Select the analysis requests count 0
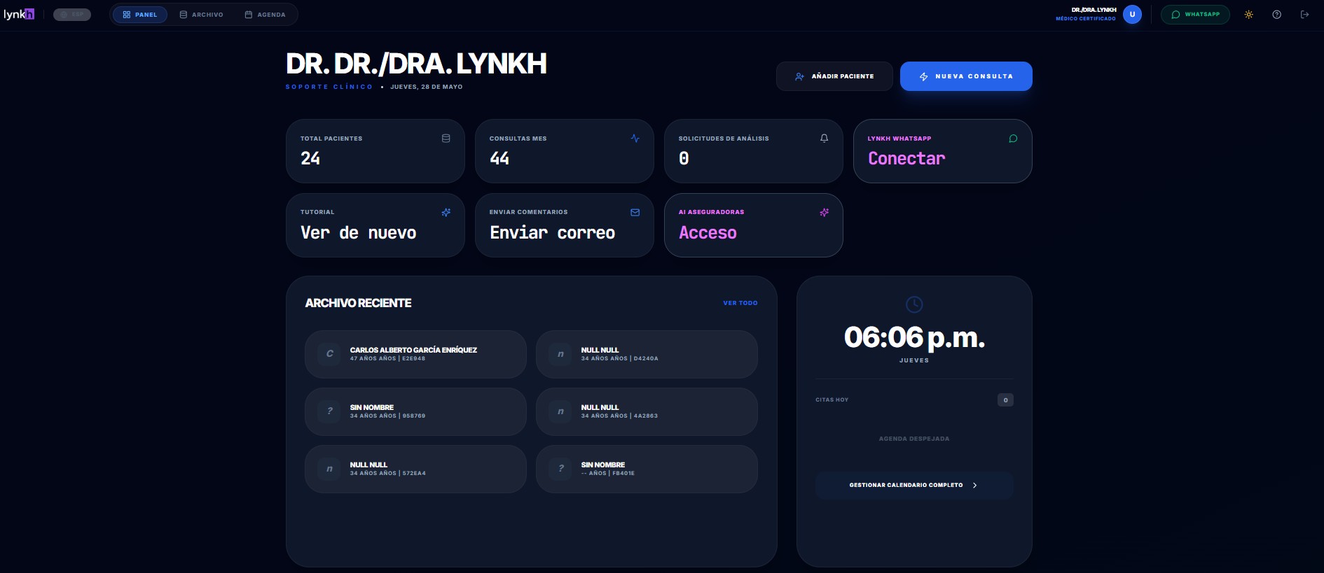This screenshot has width=1324, height=573. coord(684,159)
